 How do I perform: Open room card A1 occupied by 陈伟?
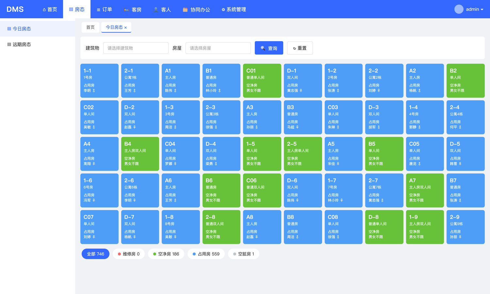181,81
